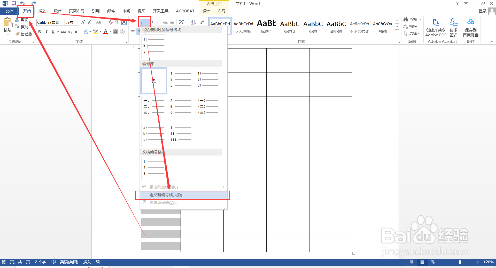
Task: Expand the styles gallery more arrow
Action: click(397, 33)
